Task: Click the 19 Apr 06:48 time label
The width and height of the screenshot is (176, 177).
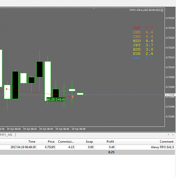Action: (x=79, y=129)
